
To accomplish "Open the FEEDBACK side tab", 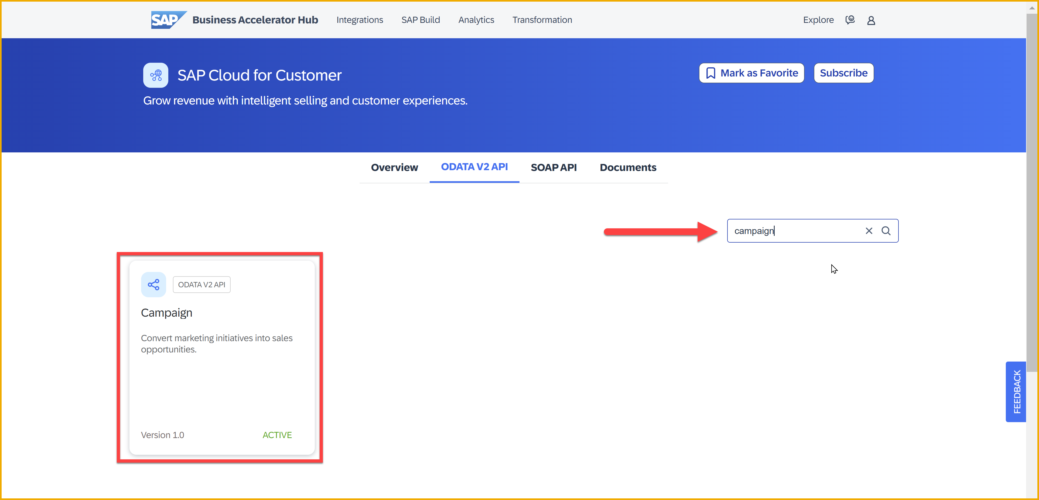I will pos(1016,392).
